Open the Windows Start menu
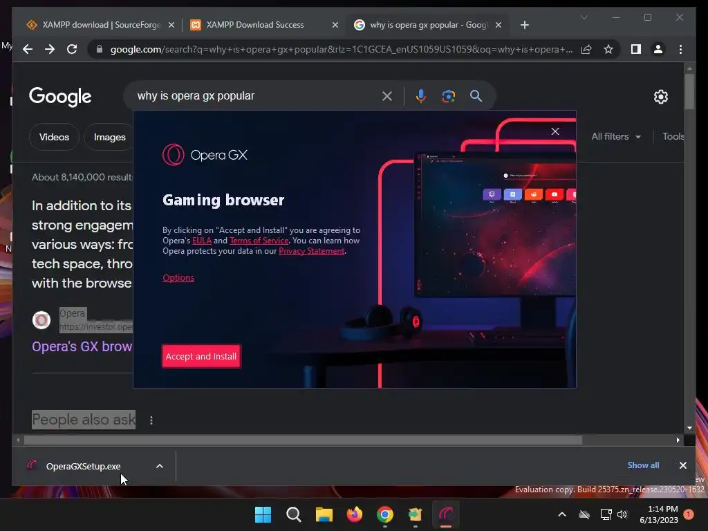 [x=263, y=514]
